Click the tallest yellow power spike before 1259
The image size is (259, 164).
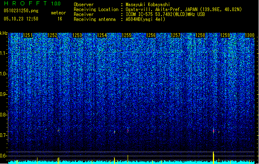click(x=213, y=157)
